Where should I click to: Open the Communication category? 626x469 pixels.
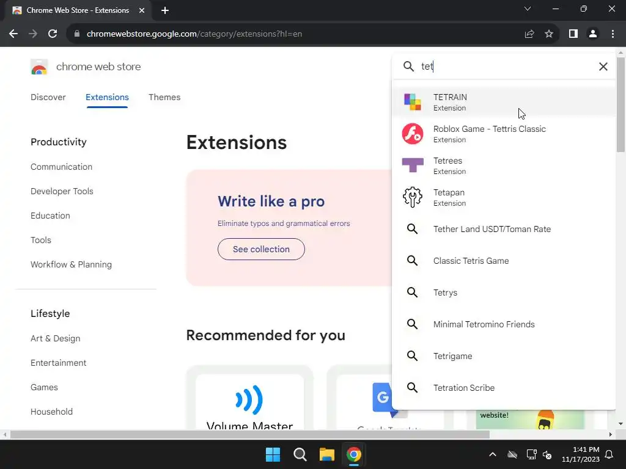tap(62, 167)
